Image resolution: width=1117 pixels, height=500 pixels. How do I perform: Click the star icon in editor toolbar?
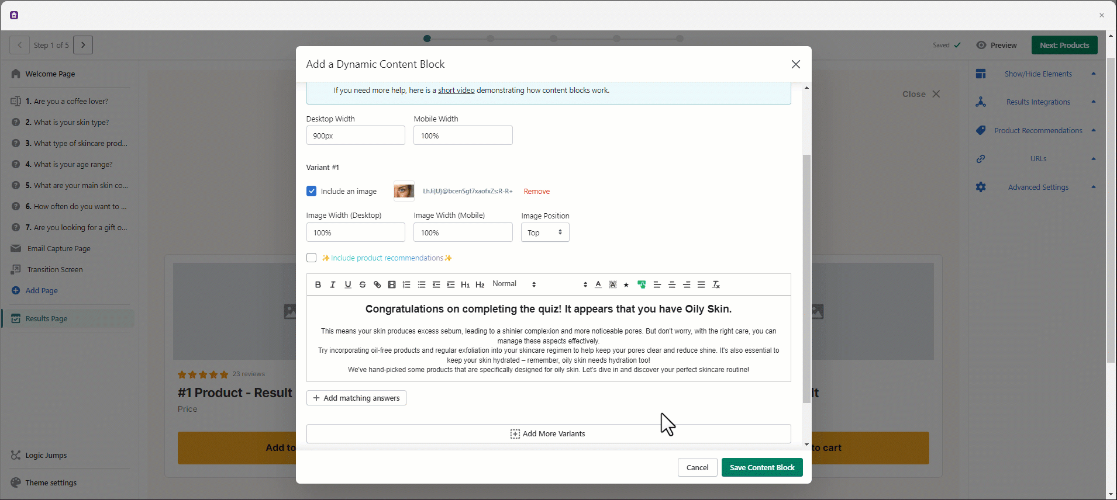(x=626, y=284)
